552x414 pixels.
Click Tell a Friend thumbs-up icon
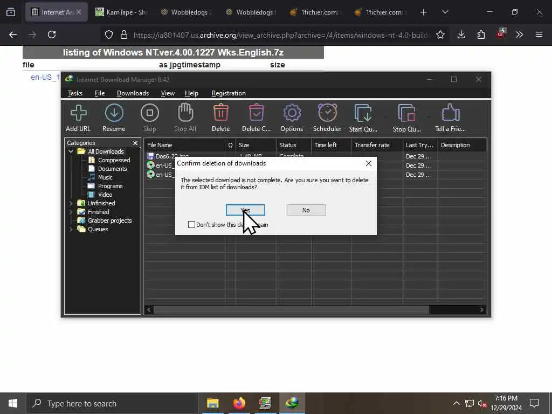[451, 118]
